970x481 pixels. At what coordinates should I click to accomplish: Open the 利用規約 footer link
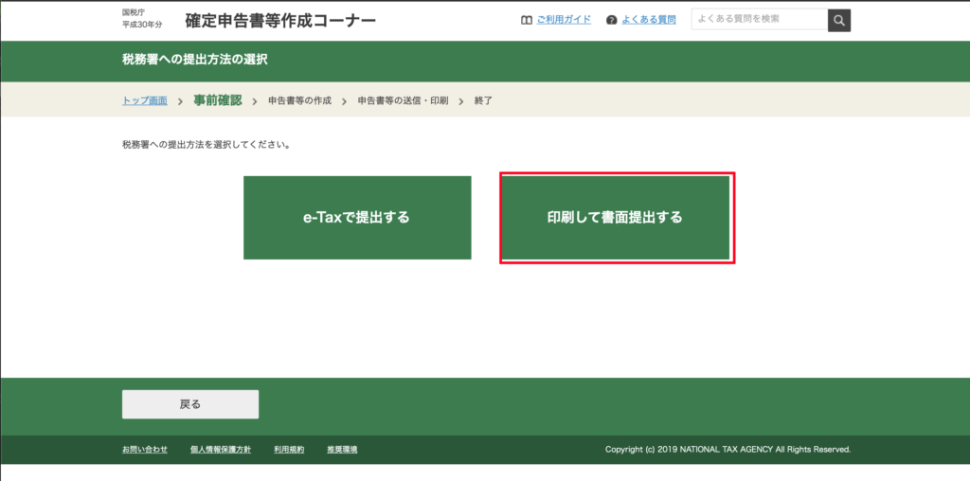[x=289, y=449]
